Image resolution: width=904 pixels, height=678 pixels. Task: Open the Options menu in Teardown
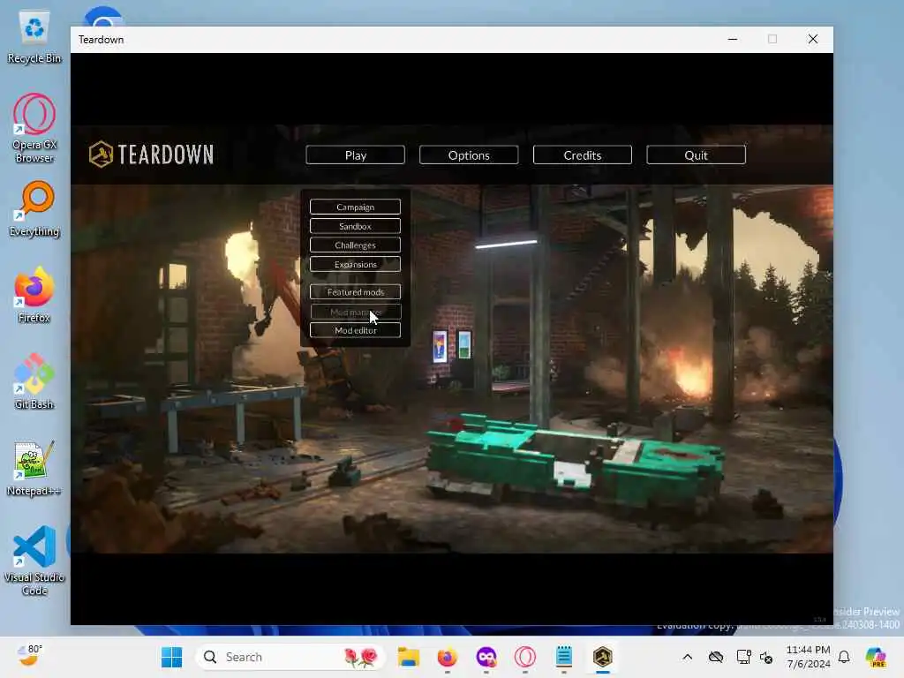click(x=469, y=155)
